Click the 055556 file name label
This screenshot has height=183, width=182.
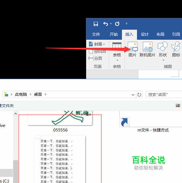point(60,130)
